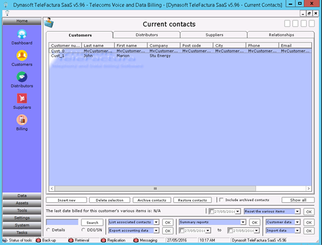322x245 pixels.
Task: Switch to the Relationships tab
Action: click(x=281, y=34)
